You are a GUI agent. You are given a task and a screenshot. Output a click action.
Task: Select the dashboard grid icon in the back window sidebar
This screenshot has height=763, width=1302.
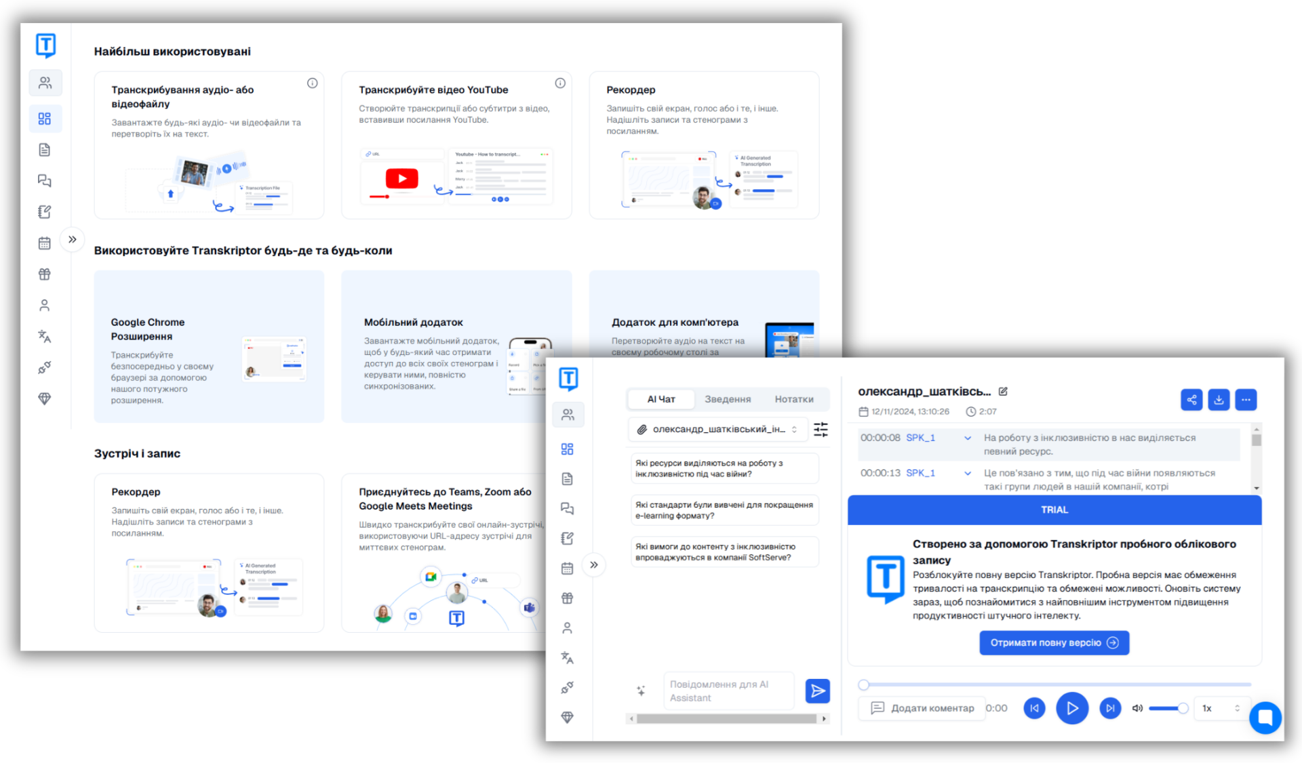click(x=45, y=119)
